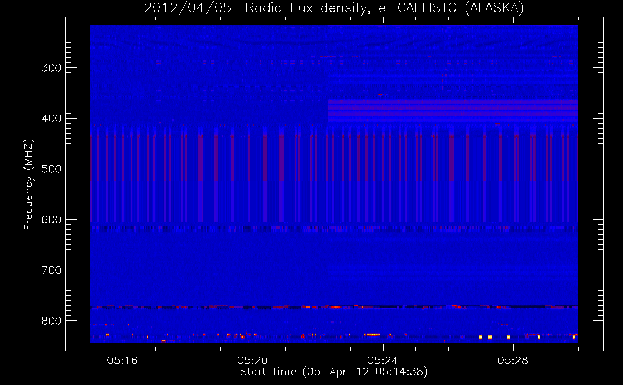The height and width of the screenshot is (385, 623).
Task: Click the "Frequency (MHZ)" axis label
Action: [x=29, y=184]
